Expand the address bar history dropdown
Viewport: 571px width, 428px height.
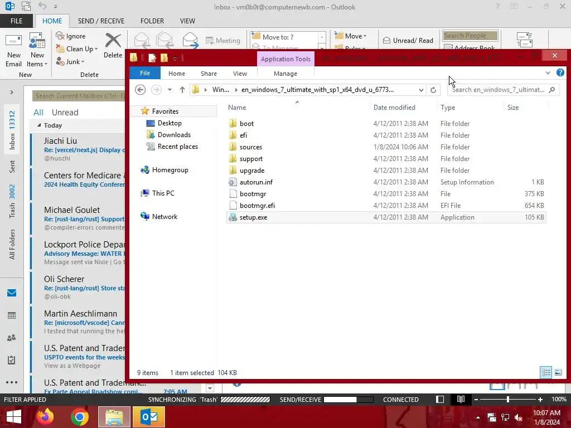pyautogui.click(x=421, y=90)
